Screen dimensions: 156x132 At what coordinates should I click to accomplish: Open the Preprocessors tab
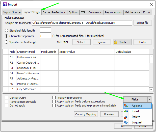(113, 12)
